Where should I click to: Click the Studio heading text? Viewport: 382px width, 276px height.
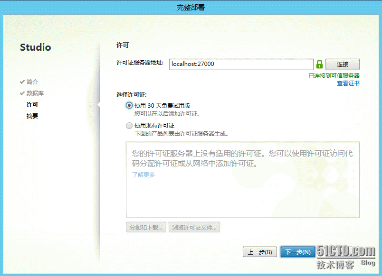[x=36, y=47]
